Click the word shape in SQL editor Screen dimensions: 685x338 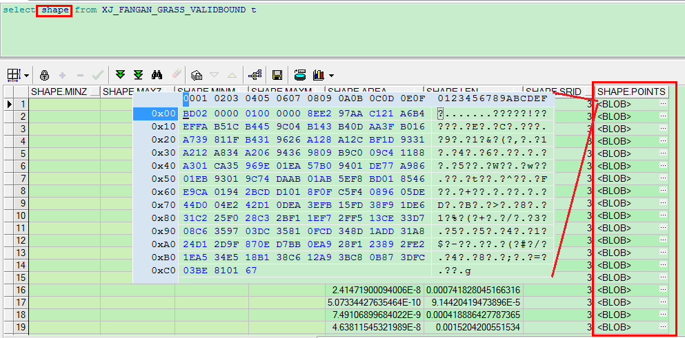[x=55, y=10]
